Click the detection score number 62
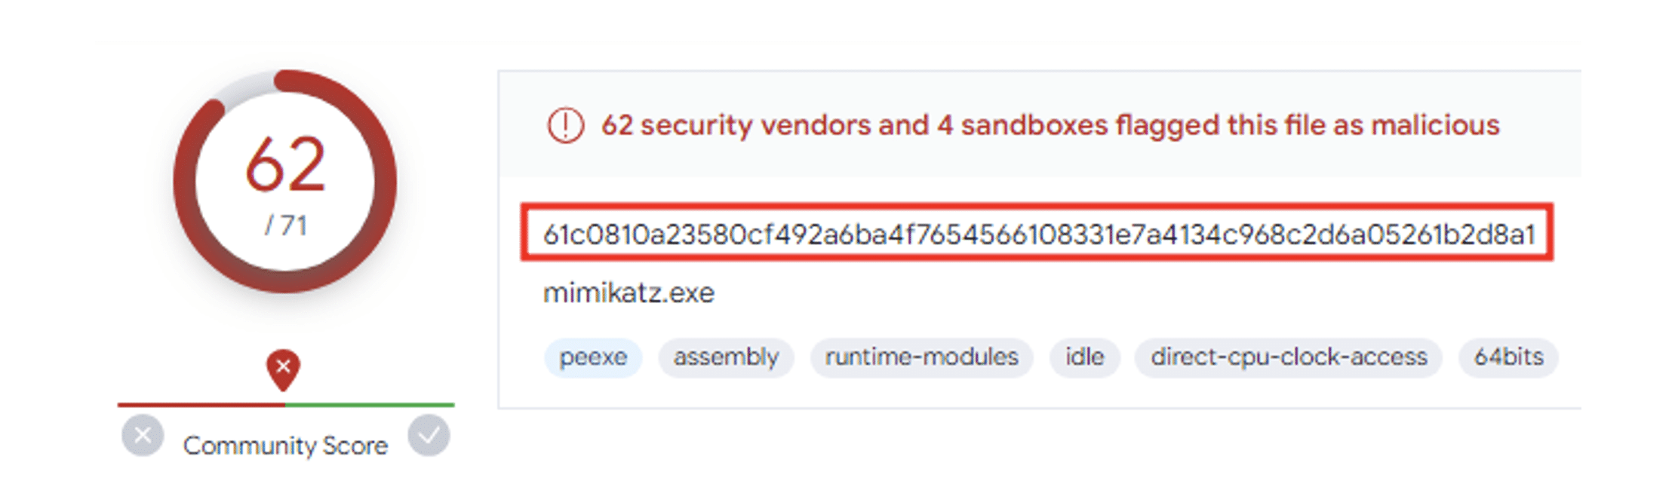This screenshot has height=481, width=1675. [x=285, y=164]
